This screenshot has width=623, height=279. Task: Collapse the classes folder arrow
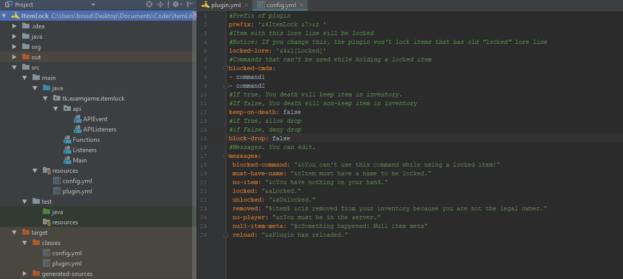[25, 243]
